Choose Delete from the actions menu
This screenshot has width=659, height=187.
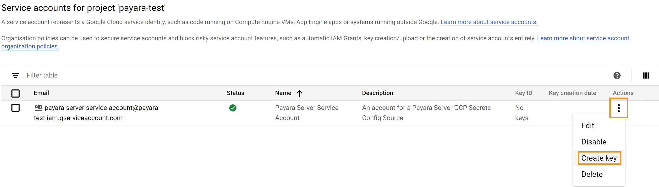(x=592, y=174)
